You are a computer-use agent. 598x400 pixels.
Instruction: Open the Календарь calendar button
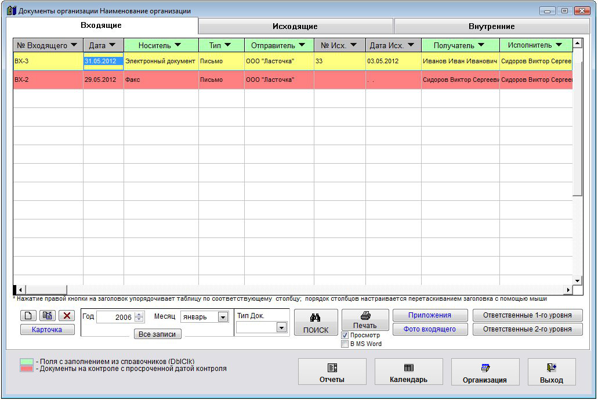point(408,372)
